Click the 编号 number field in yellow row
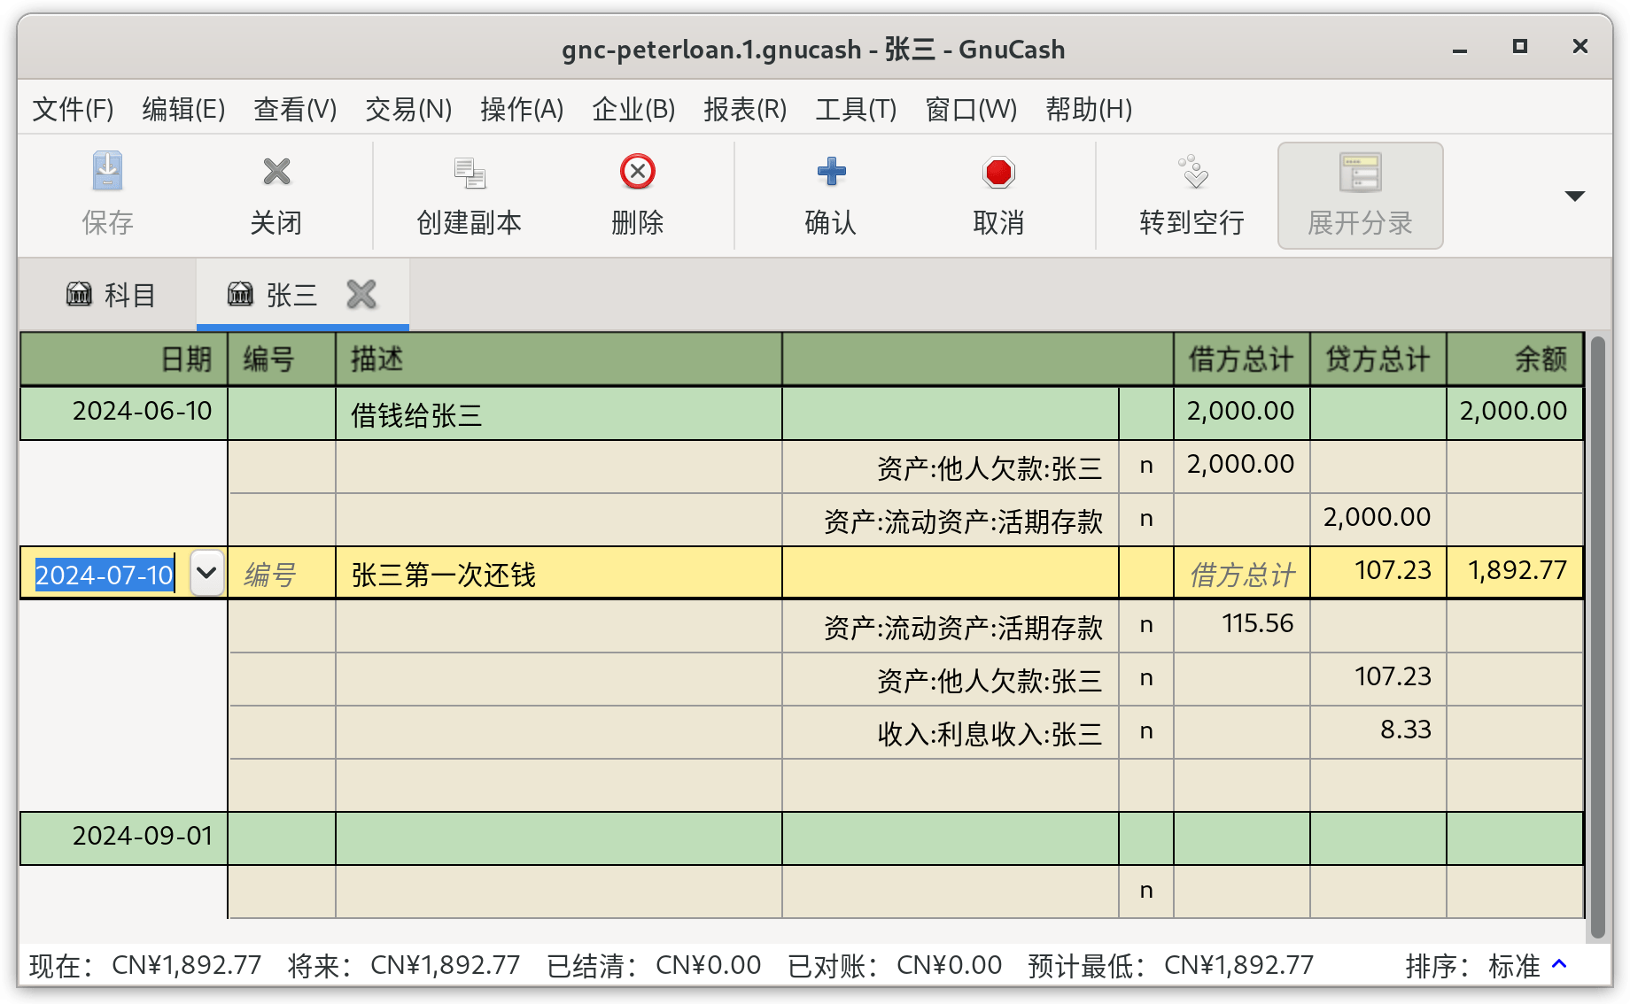This screenshot has height=1004, width=1630. [282, 574]
